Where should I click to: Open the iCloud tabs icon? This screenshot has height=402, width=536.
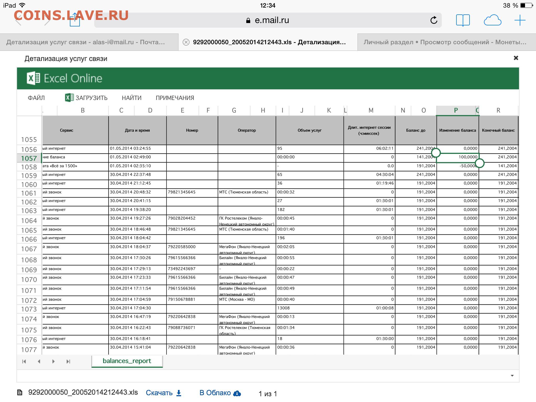(x=492, y=20)
